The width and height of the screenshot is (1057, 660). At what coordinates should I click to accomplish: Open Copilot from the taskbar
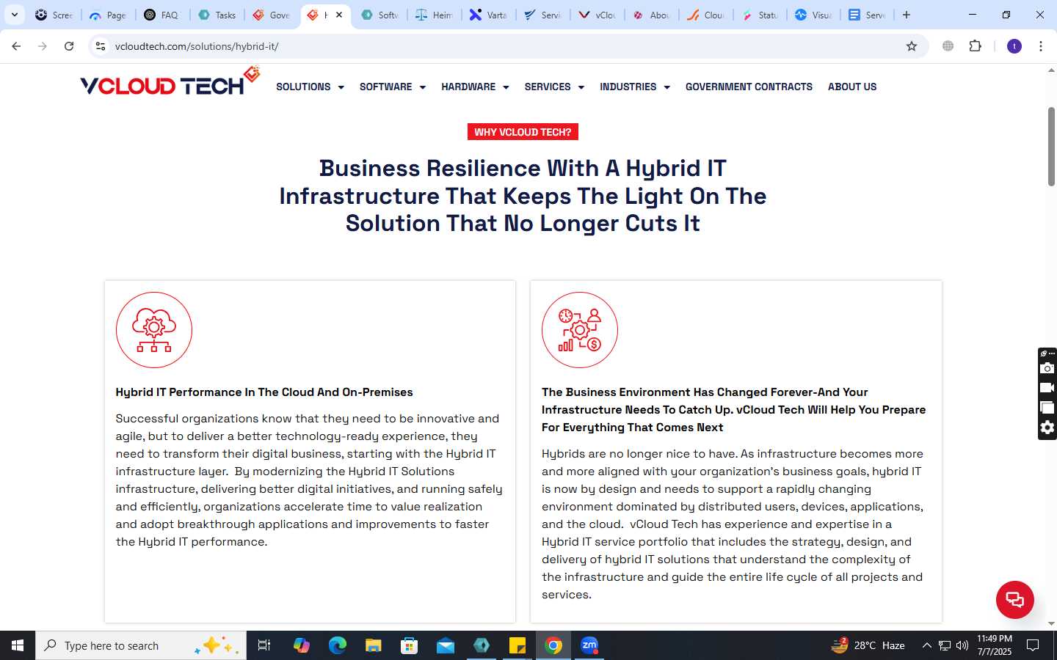tap(302, 645)
